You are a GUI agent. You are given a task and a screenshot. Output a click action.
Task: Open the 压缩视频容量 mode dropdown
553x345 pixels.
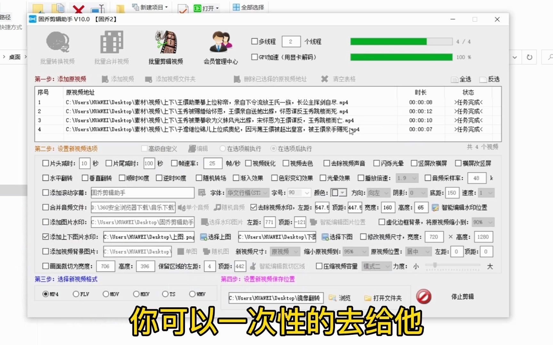click(377, 266)
